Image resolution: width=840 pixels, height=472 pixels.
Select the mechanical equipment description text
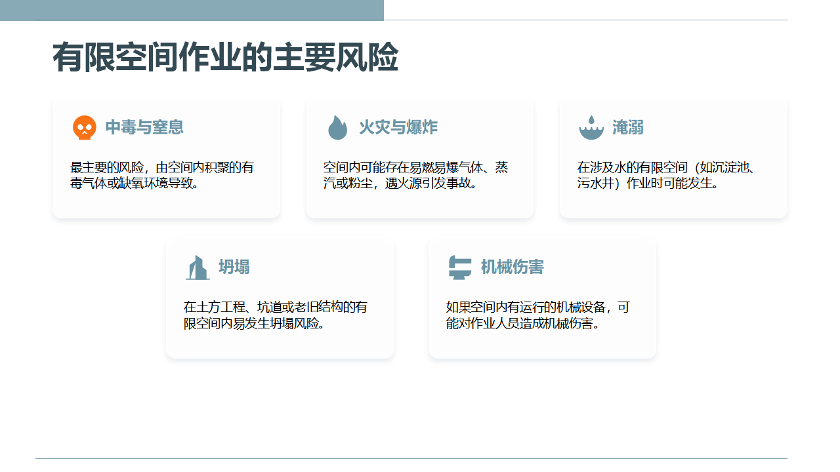pos(537,315)
